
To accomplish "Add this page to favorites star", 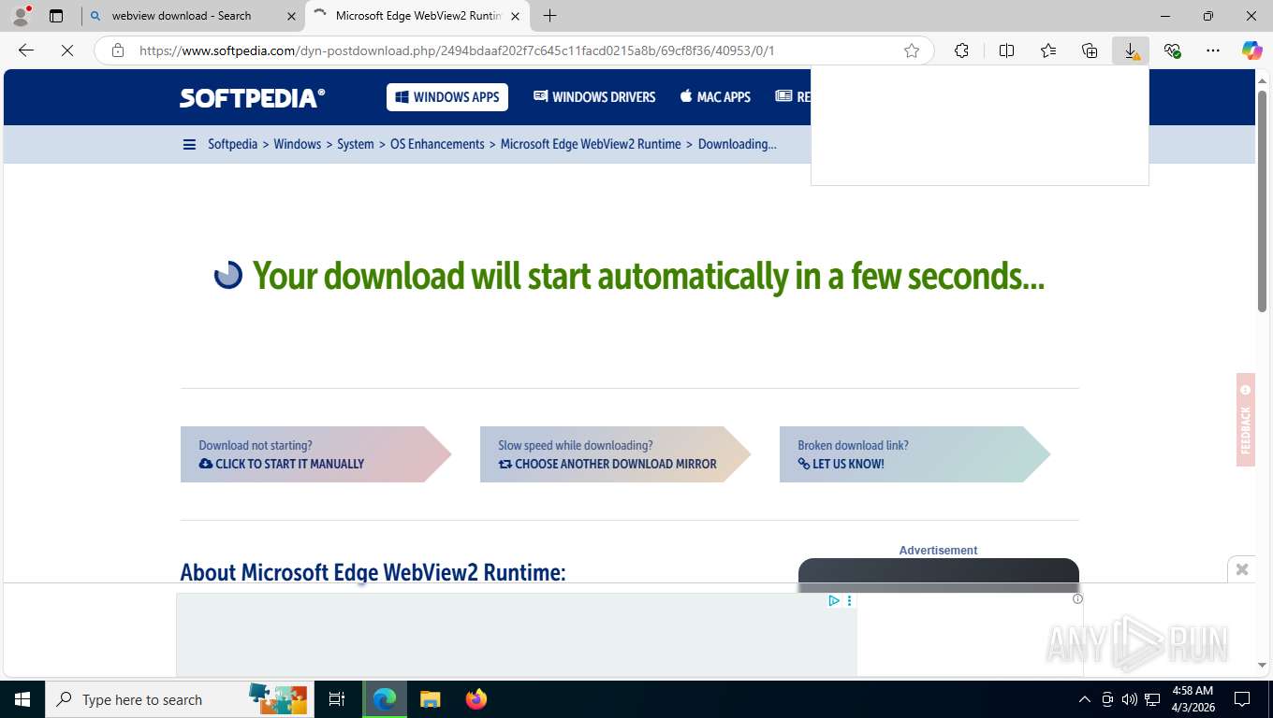I will 912,50.
